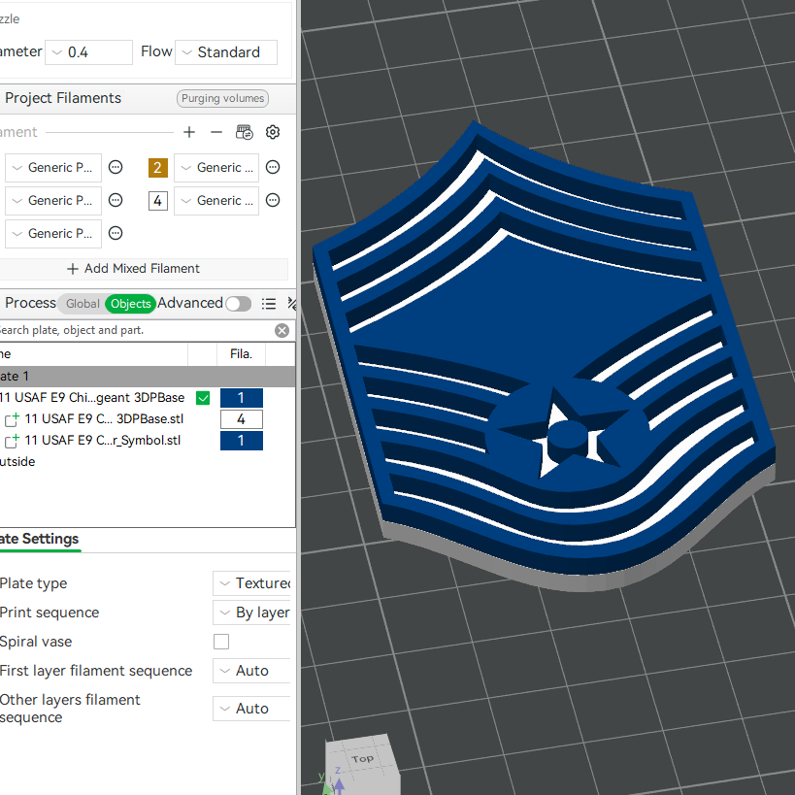Open options for filament 4
Image resolution: width=795 pixels, height=795 pixels.
coord(273,200)
